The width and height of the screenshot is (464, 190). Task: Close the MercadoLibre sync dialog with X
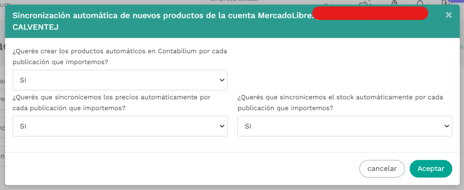click(x=448, y=15)
